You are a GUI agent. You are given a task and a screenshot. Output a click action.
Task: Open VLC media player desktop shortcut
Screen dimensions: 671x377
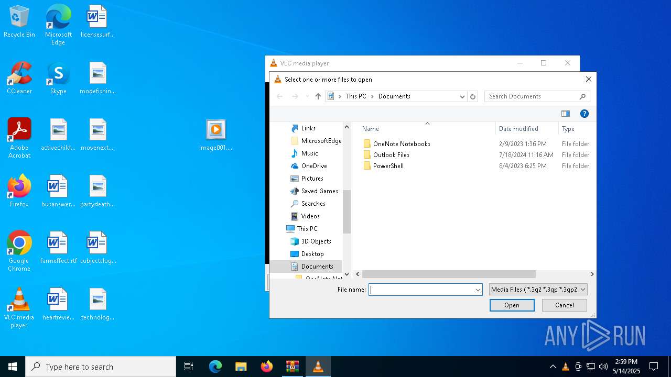19,308
